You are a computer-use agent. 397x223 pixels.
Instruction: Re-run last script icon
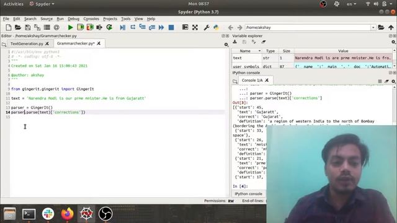coord(109,27)
